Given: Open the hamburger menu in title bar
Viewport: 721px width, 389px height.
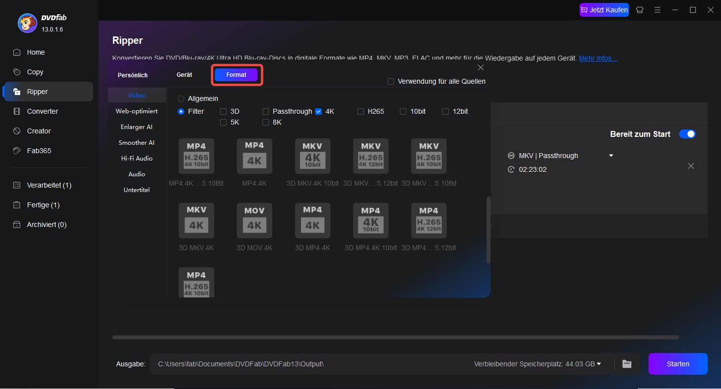Looking at the screenshot, I should [657, 10].
